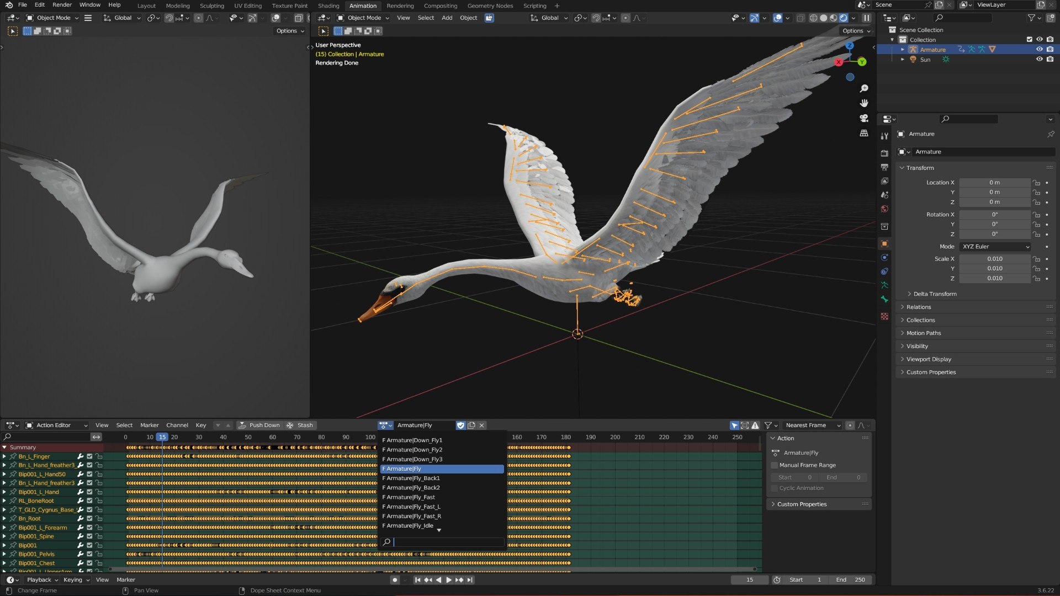Play the animation forward
The height and width of the screenshot is (596, 1060).
[x=449, y=580]
